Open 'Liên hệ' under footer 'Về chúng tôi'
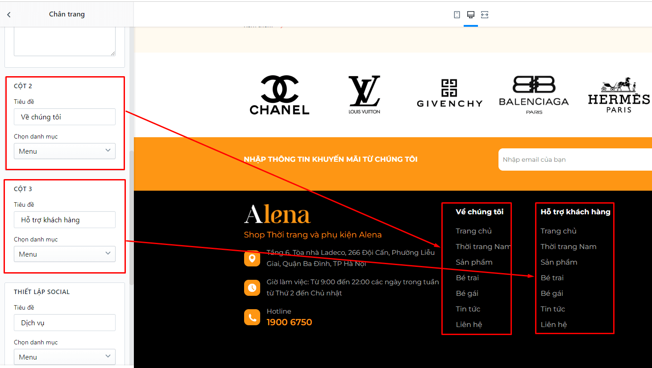This screenshot has width=652, height=368. (469, 324)
